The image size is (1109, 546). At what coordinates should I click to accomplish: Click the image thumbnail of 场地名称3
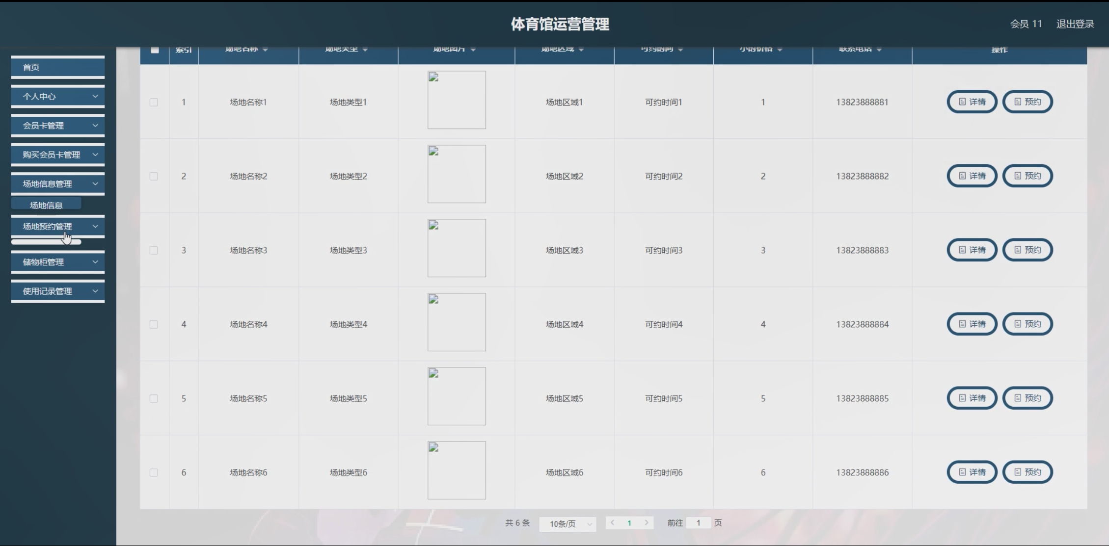tap(457, 248)
